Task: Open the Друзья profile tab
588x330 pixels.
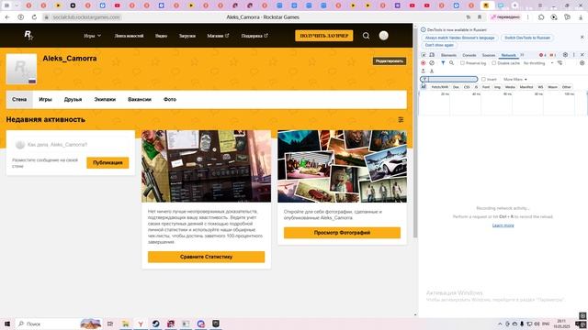Action: 73,100
